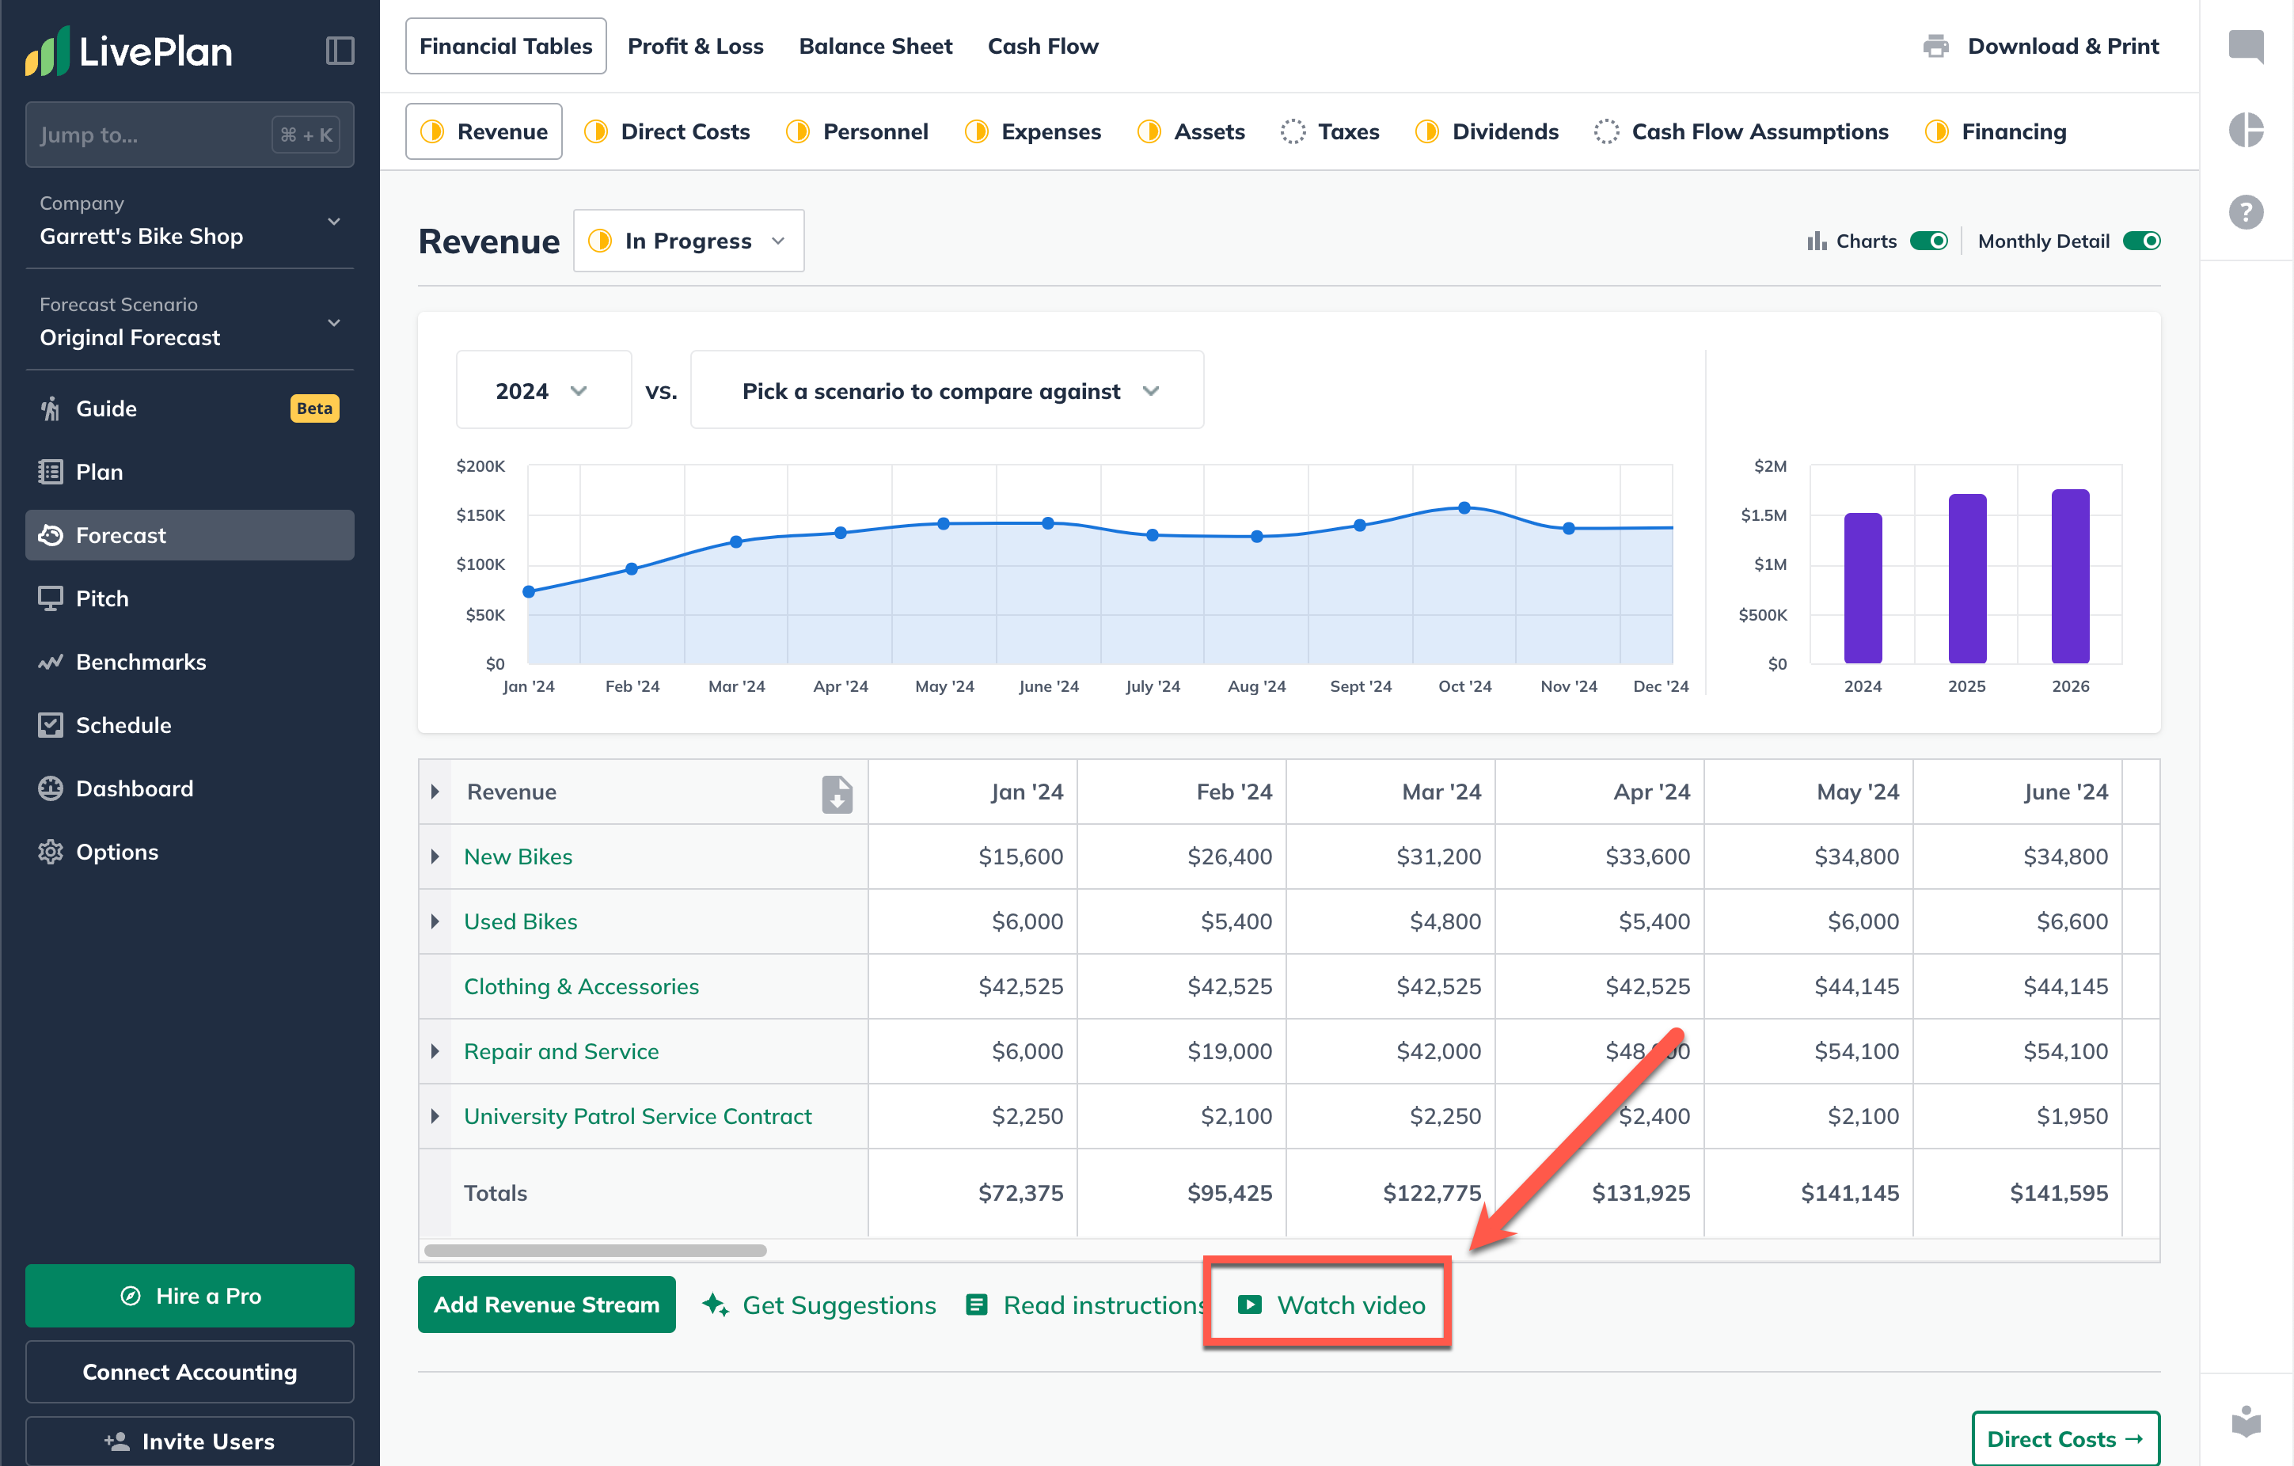Open the Clothing & Accessories revenue link
This screenshot has height=1466, width=2294.
(581, 987)
